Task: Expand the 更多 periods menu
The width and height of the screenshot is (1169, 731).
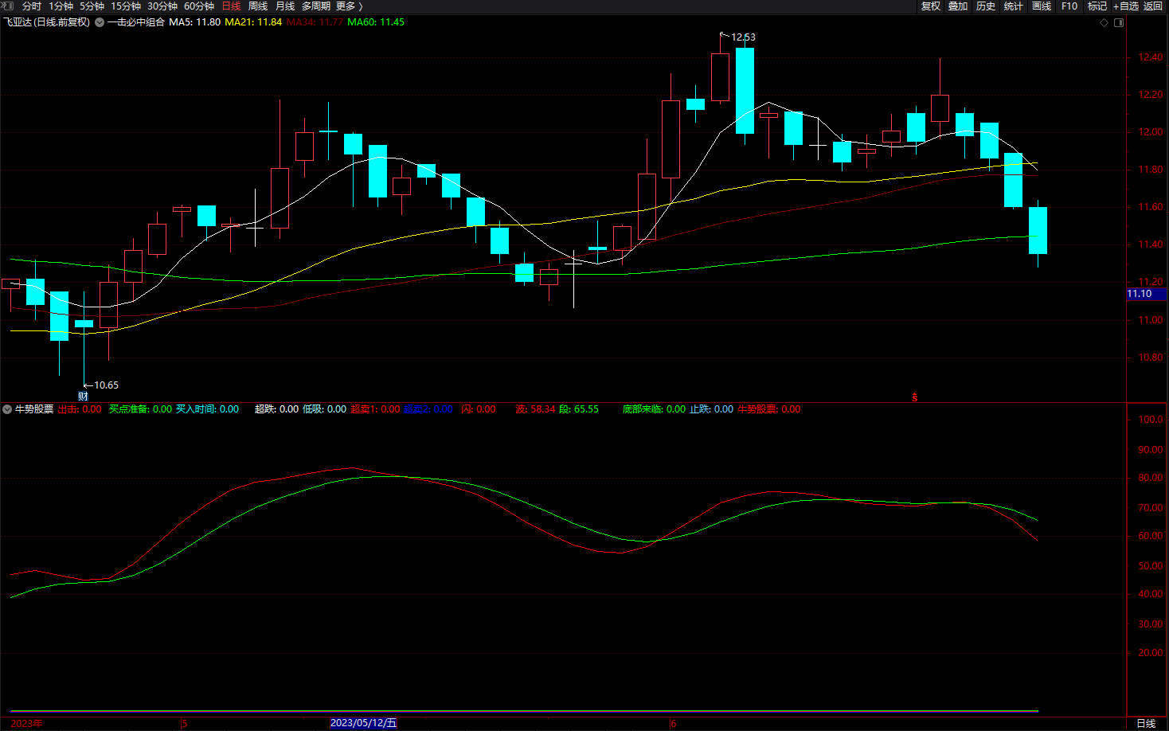Action: (350, 6)
